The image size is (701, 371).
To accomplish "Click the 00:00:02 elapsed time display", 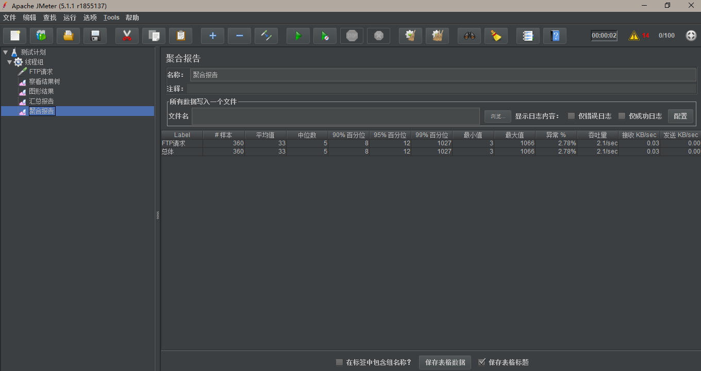I will pyautogui.click(x=604, y=36).
